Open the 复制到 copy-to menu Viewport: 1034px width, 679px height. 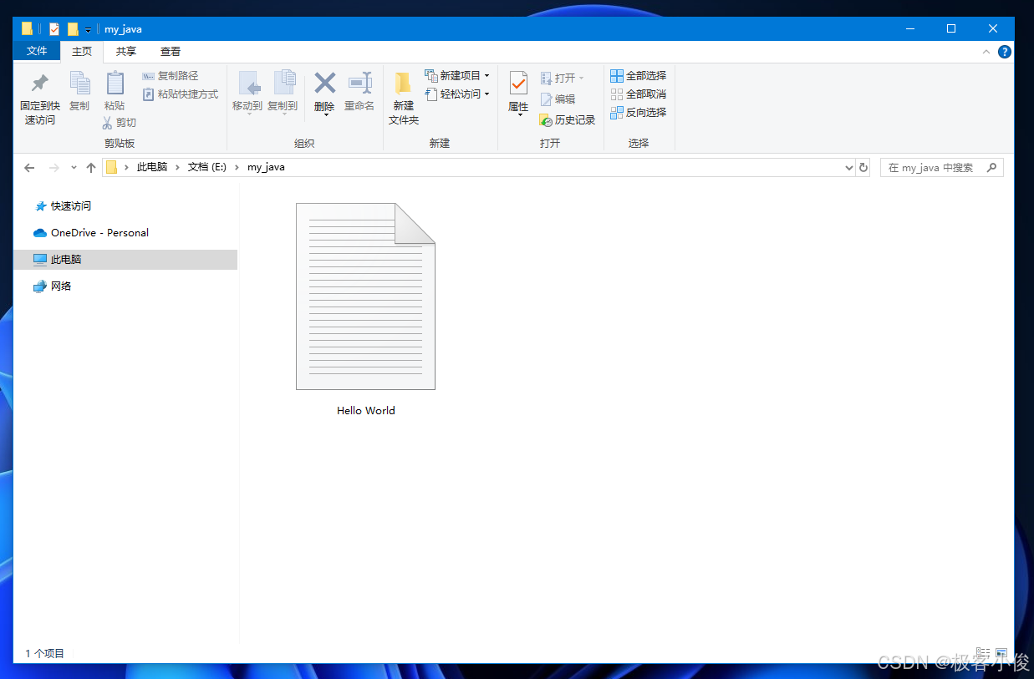tap(283, 93)
